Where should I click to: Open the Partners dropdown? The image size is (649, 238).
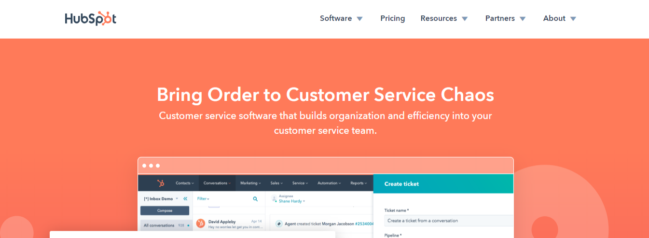[x=505, y=18]
